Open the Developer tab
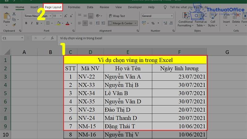This screenshot has width=247, height=139. pos(135,7)
